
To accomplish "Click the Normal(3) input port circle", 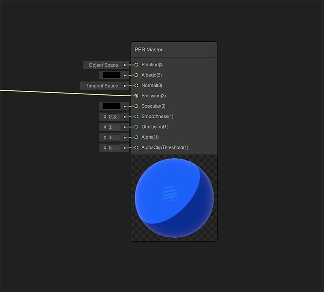I will [136, 85].
